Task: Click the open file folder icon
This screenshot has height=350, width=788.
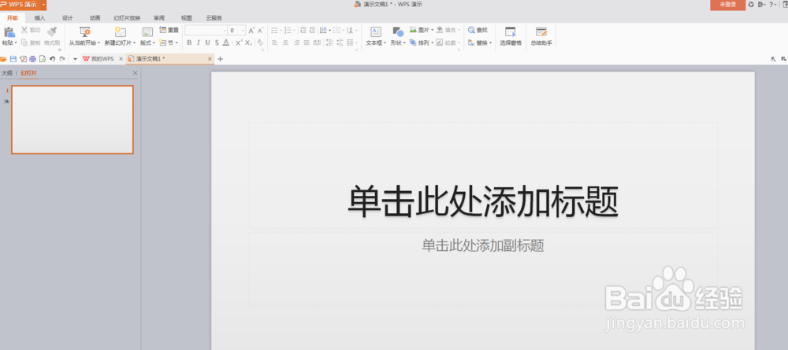Action: (x=3, y=59)
